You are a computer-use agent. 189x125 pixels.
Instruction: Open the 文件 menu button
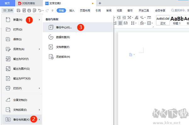8,10
